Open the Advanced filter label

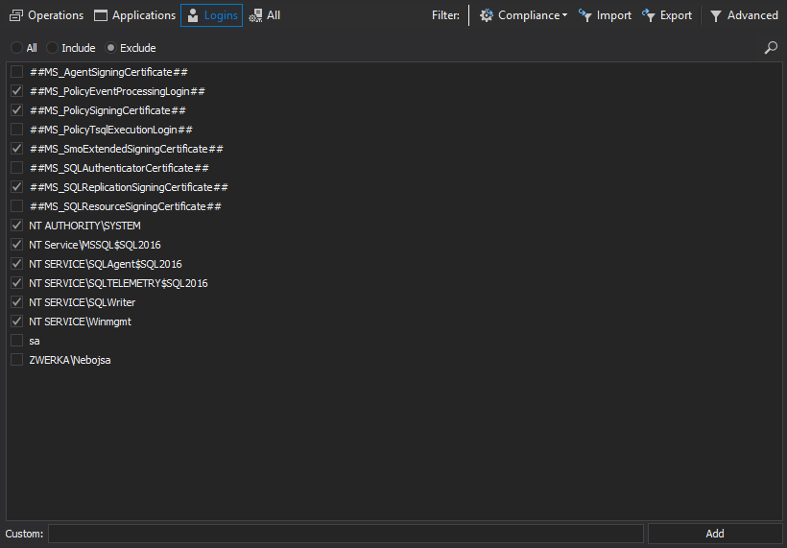point(752,15)
